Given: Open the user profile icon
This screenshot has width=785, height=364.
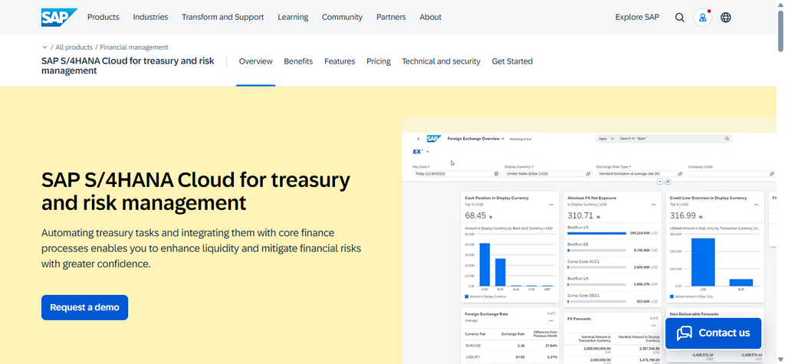Looking at the screenshot, I should point(702,18).
